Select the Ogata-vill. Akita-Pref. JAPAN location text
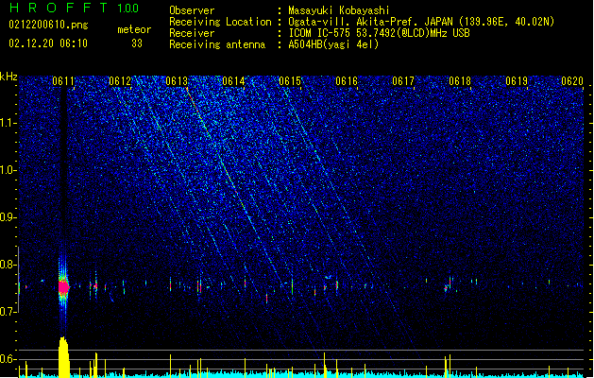The width and height of the screenshot is (594, 378). point(421,22)
